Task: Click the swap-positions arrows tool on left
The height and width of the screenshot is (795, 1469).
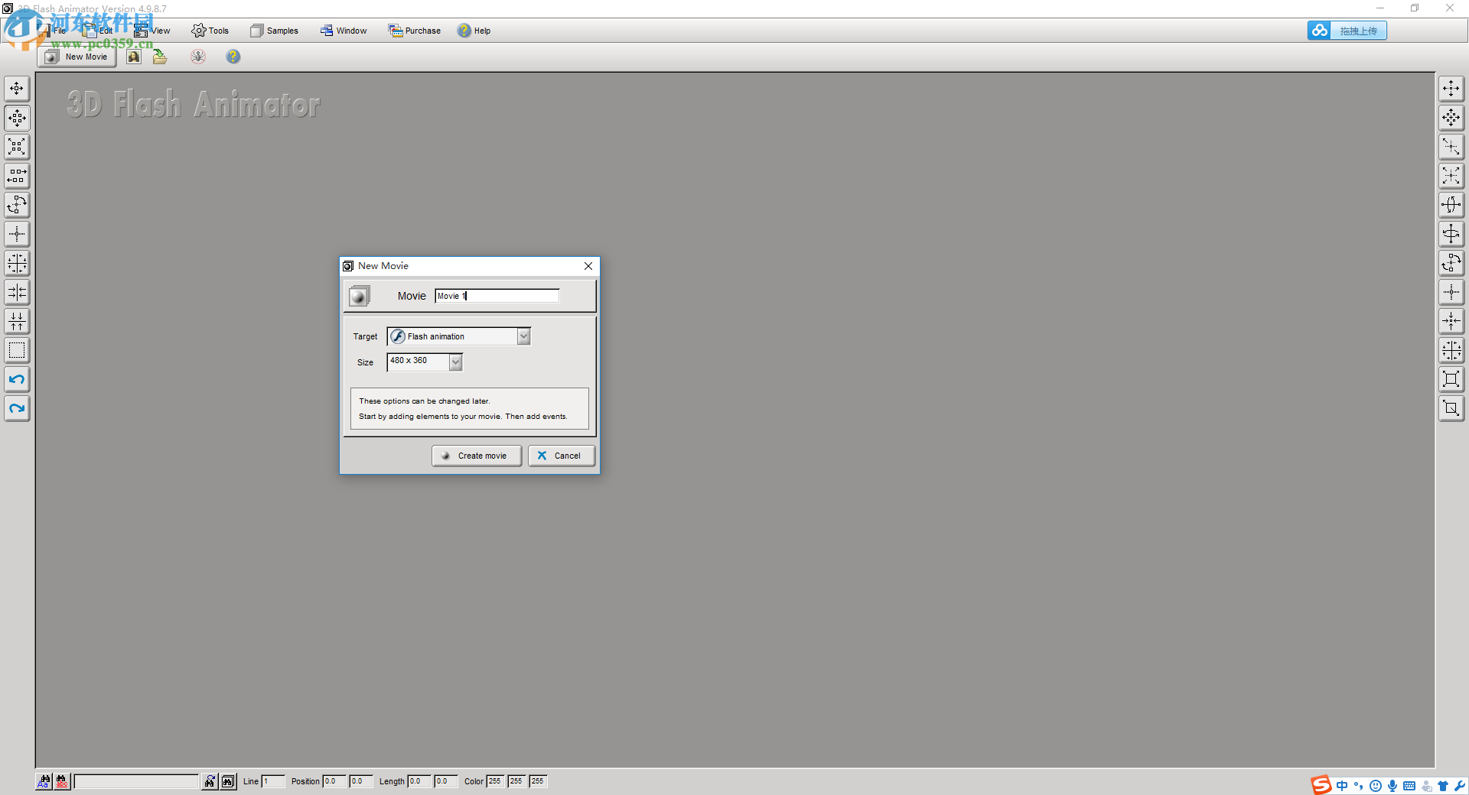Action: pos(17,176)
